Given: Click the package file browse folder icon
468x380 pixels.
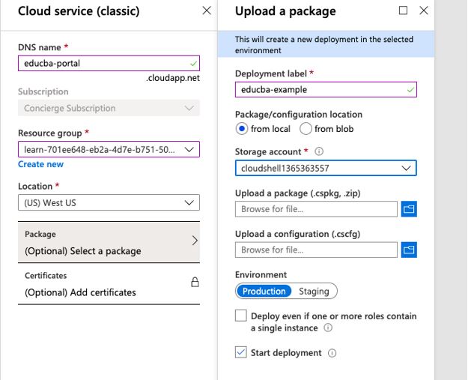Looking at the screenshot, I should pos(409,210).
